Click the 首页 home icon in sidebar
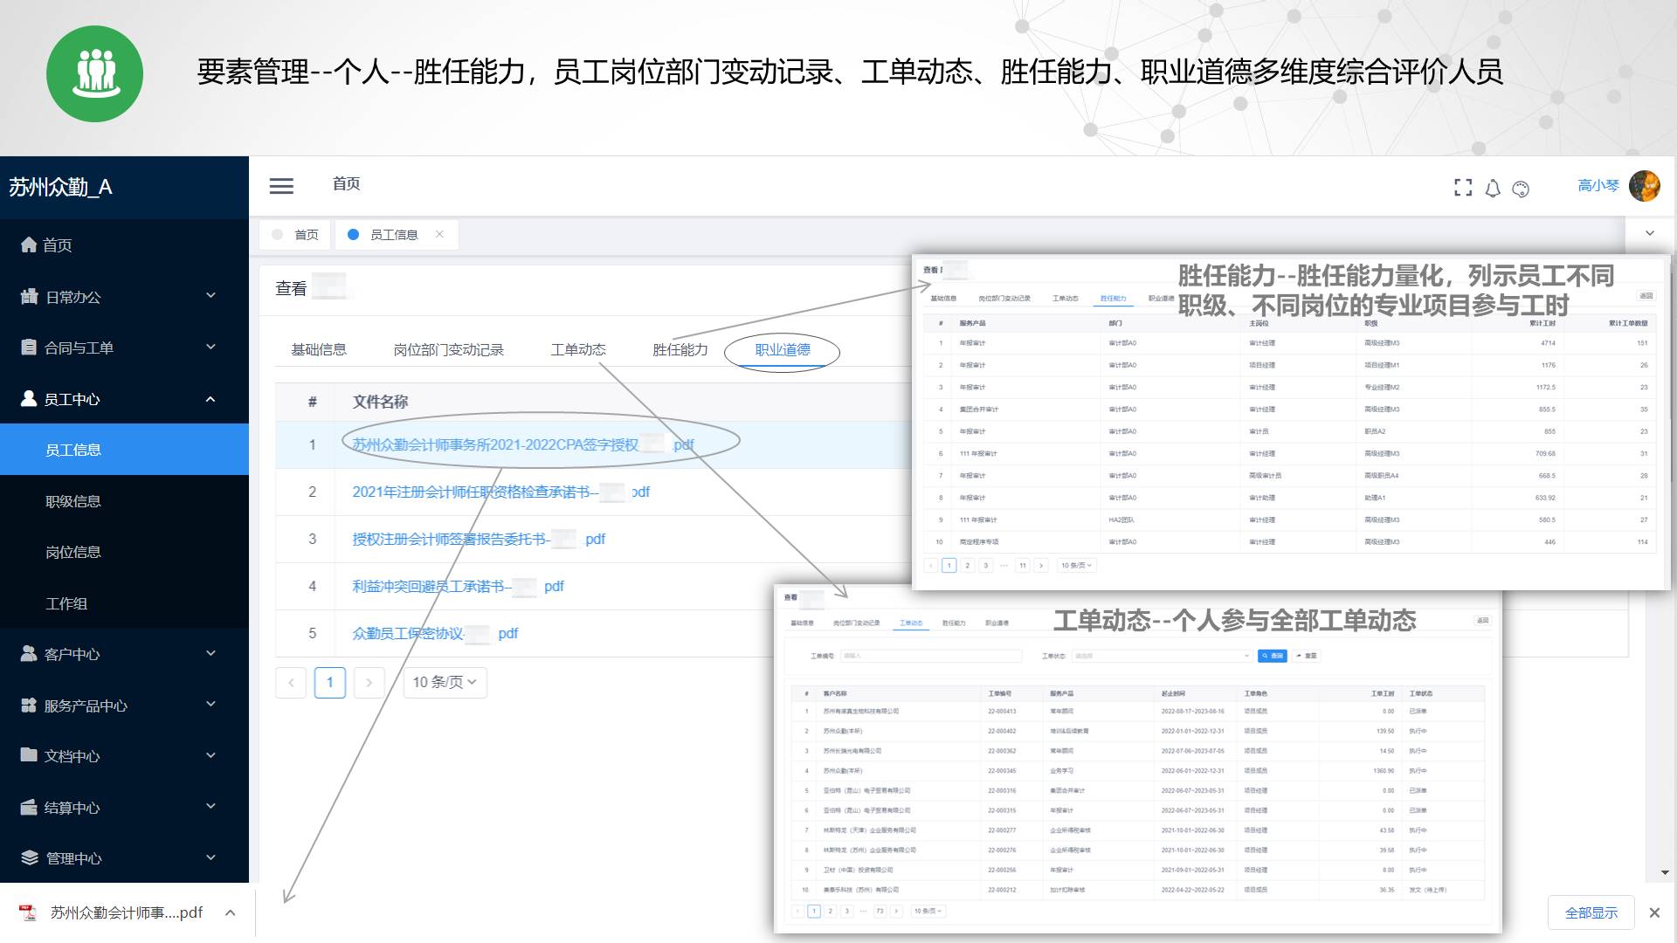The width and height of the screenshot is (1677, 943). point(29,244)
